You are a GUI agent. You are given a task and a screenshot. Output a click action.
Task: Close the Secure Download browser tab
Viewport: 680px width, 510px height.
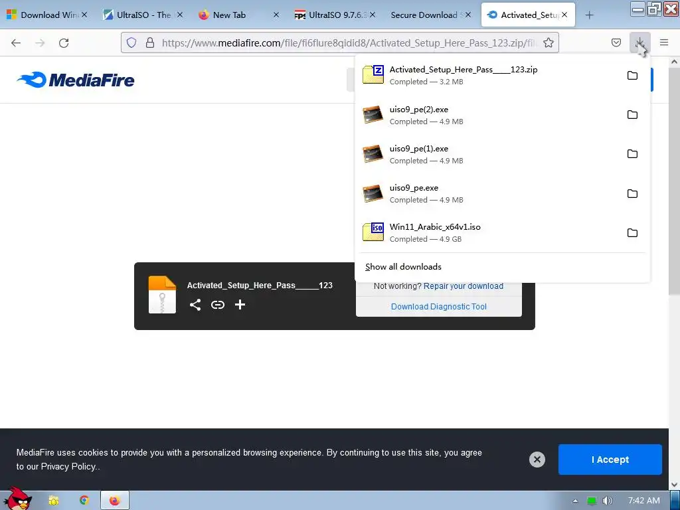pos(468,15)
